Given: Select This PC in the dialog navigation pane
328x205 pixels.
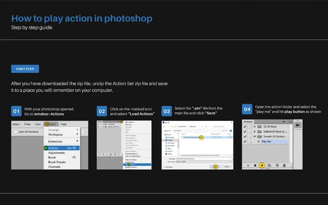Looking at the screenshot, I should (x=168, y=135).
